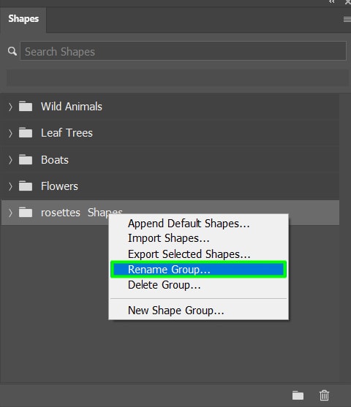
Task: Expand the Wild Animals group chevron
Action: [10, 107]
